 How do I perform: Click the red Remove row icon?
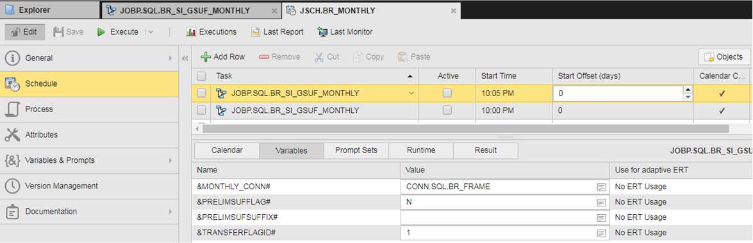(264, 56)
